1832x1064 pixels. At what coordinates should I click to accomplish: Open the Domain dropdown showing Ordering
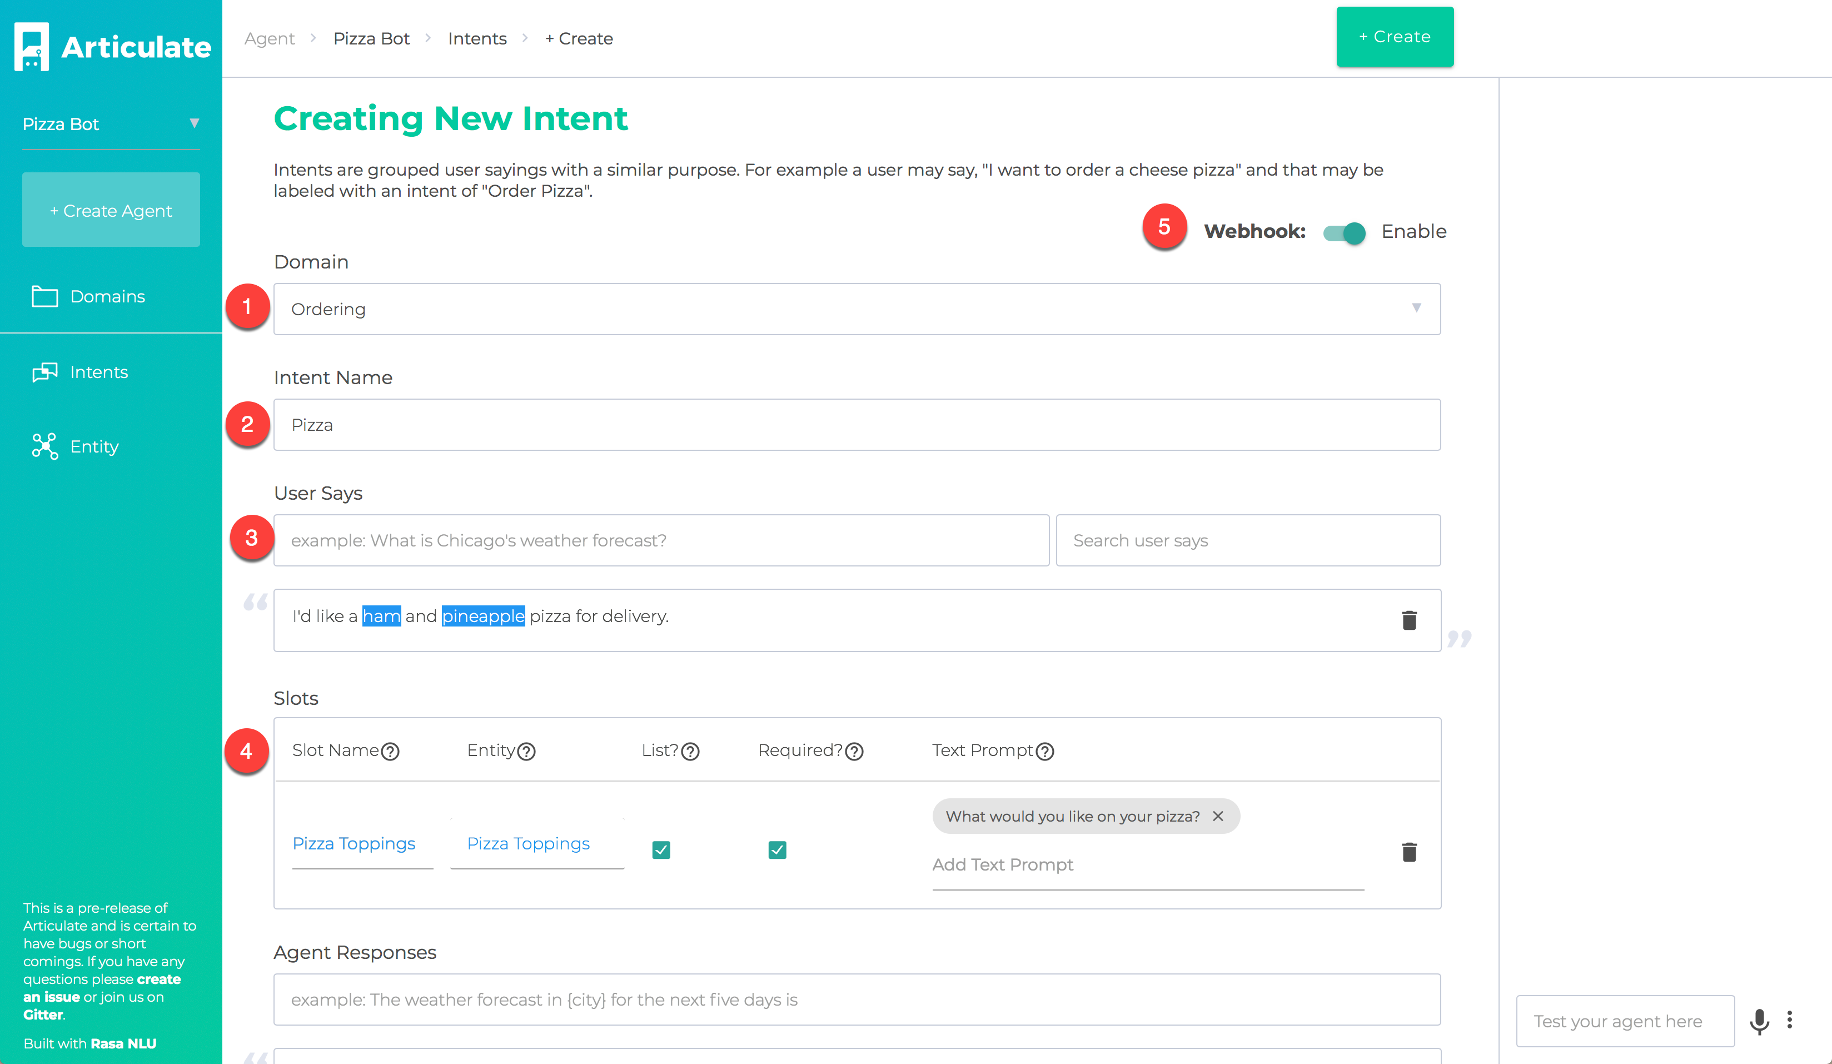pyautogui.click(x=857, y=309)
